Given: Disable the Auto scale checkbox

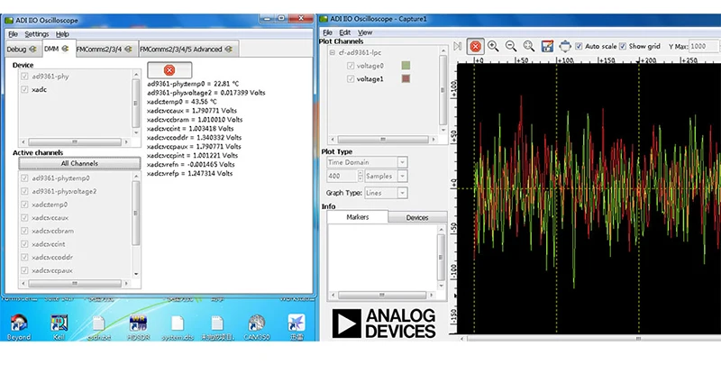Looking at the screenshot, I should [x=579, y=47].
